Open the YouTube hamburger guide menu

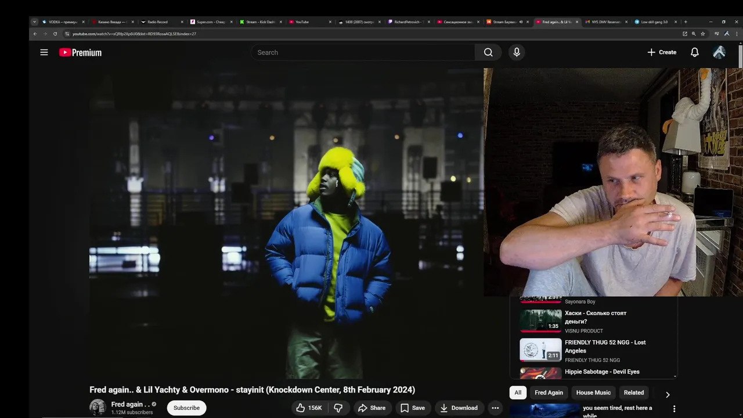[x=44, y=52]
